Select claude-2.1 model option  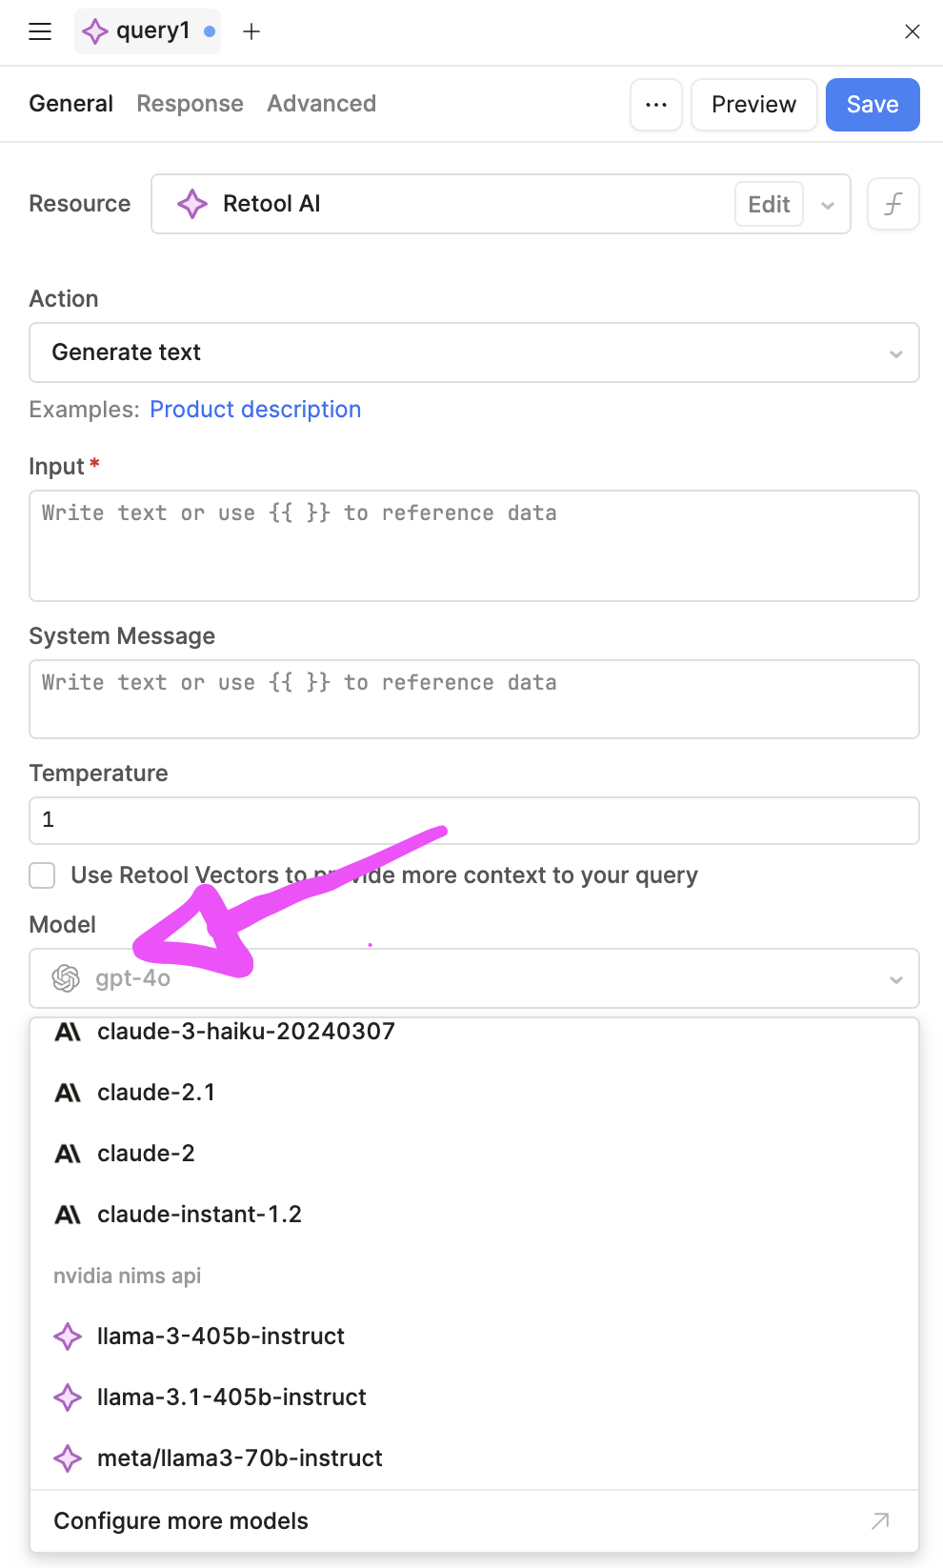click(474, 1093)
